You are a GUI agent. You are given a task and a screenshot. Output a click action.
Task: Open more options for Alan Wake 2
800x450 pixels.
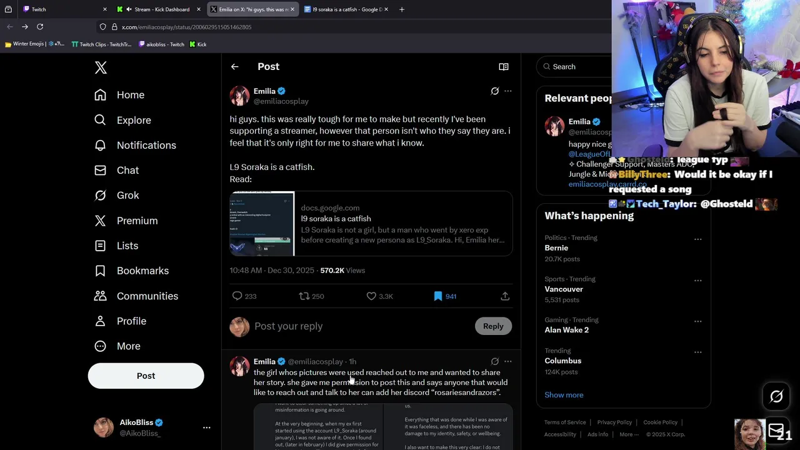(x=697, y=321)
